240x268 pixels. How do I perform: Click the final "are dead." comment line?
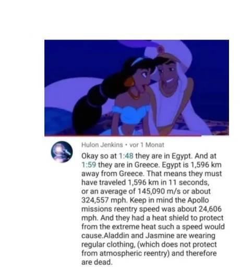coord(97,262)
